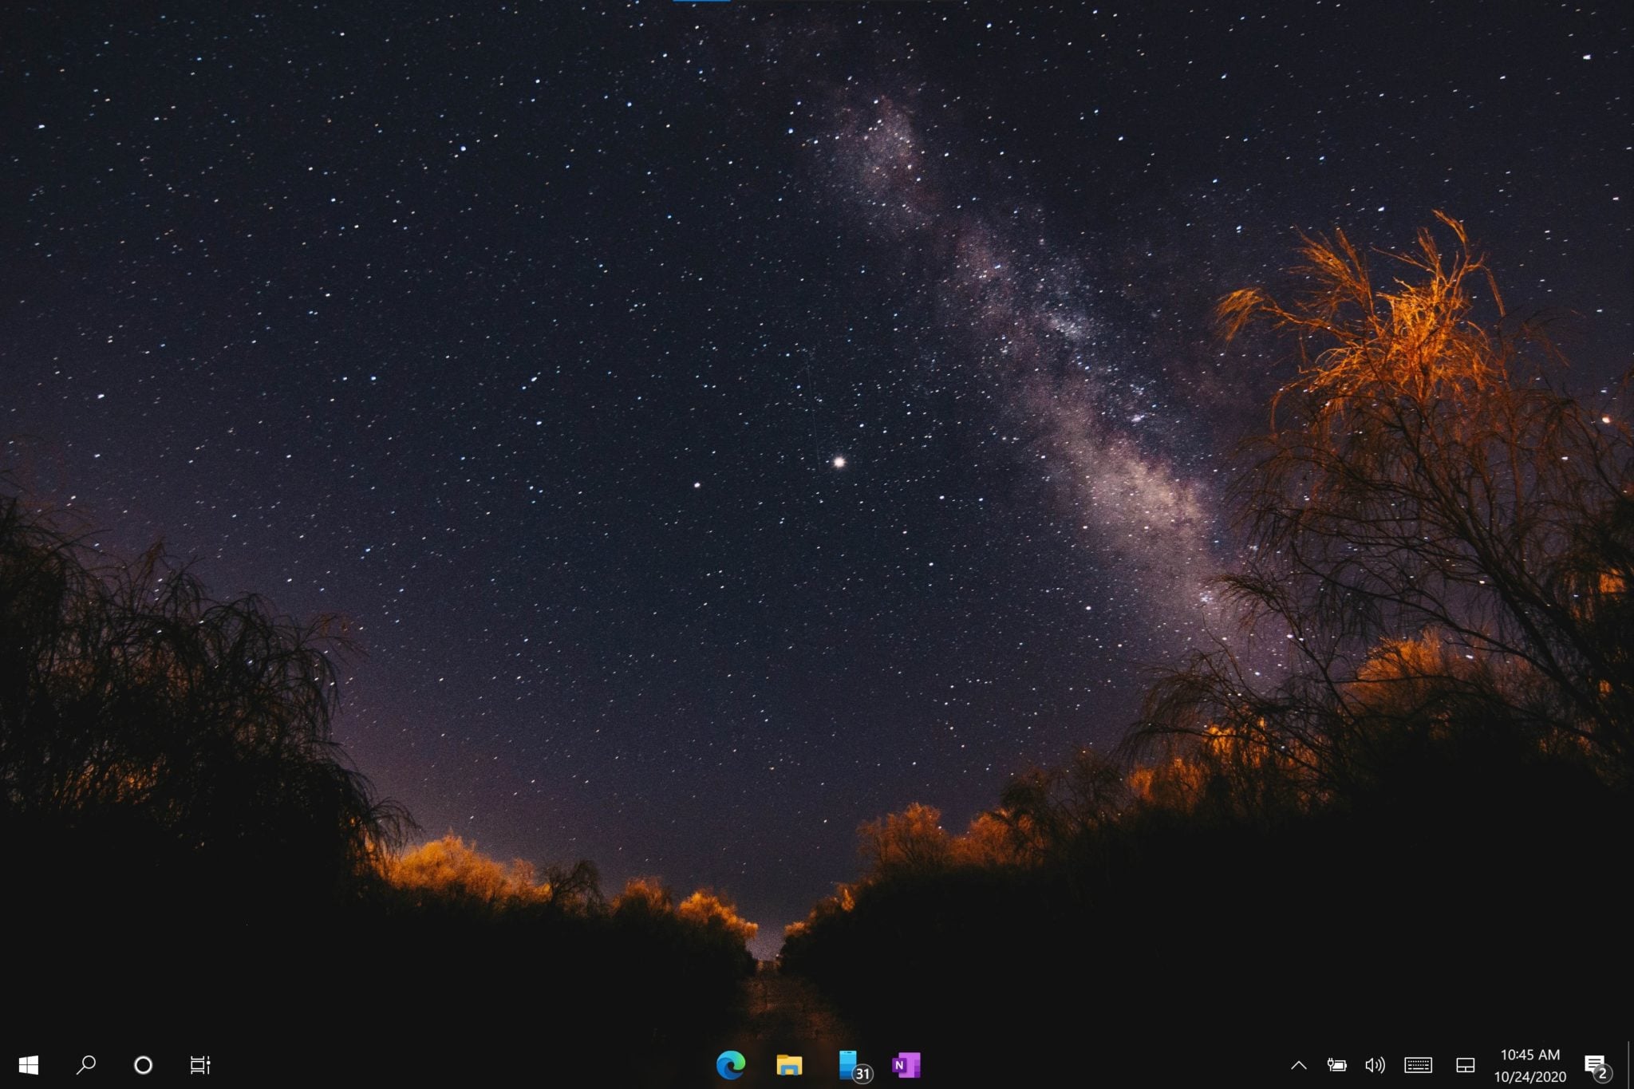1634x1089 pixels.
Task: Open Microsoft Edge from the taskbar
Action: click(730, 1064)
